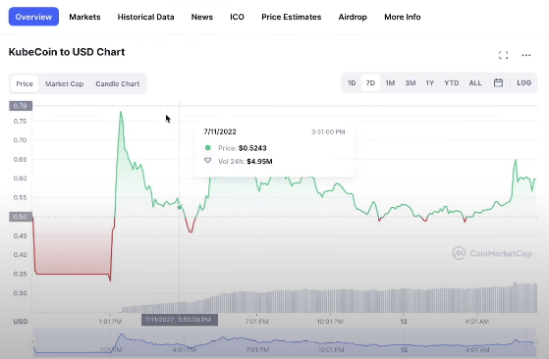Click the KubeCoin to USD Chart heading
The width and height of the screenshot is (549, 359).
(x=67, y=52)
